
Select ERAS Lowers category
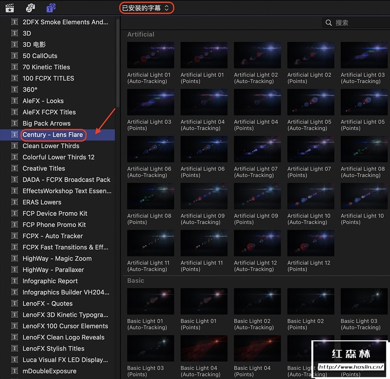click(57, 202)
